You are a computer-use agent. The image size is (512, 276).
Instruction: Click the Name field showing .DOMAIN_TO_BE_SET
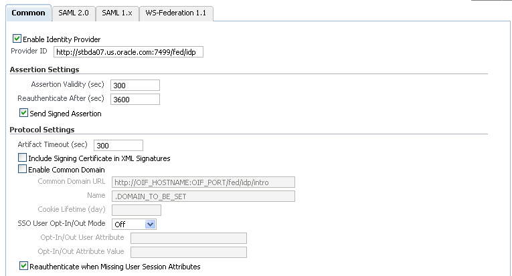click(203, 196)
